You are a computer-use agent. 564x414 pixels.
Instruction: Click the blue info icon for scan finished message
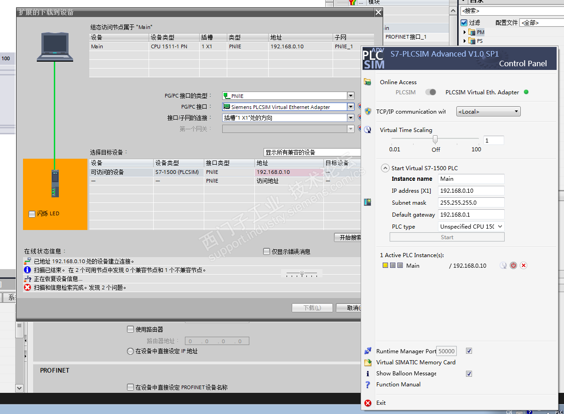tap(28, 270)
